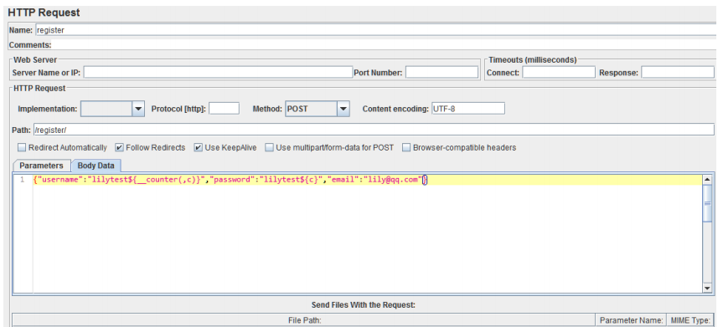Click the Parameter Name column header

coord(631,320)
